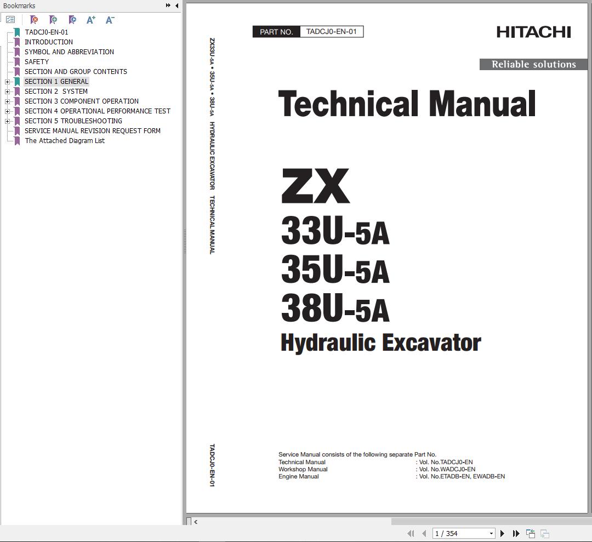Click the bookmark icon beside SAFETY

pos(17,61)
